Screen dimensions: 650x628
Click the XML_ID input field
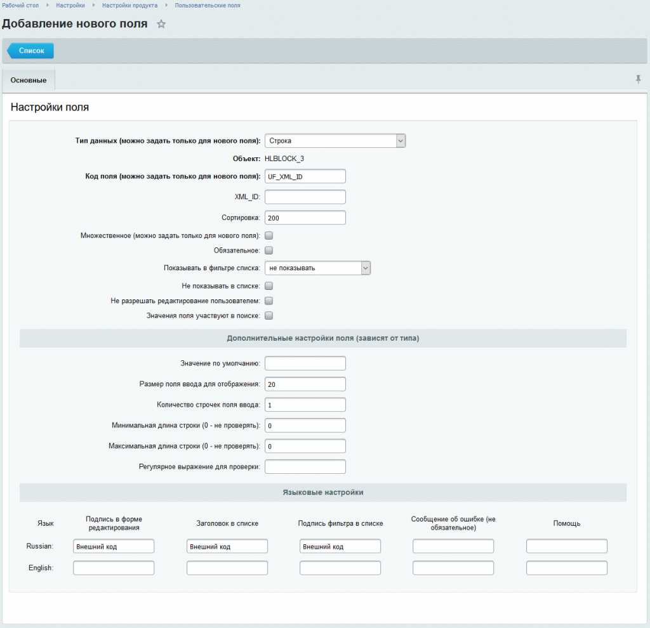pos(305,197)
